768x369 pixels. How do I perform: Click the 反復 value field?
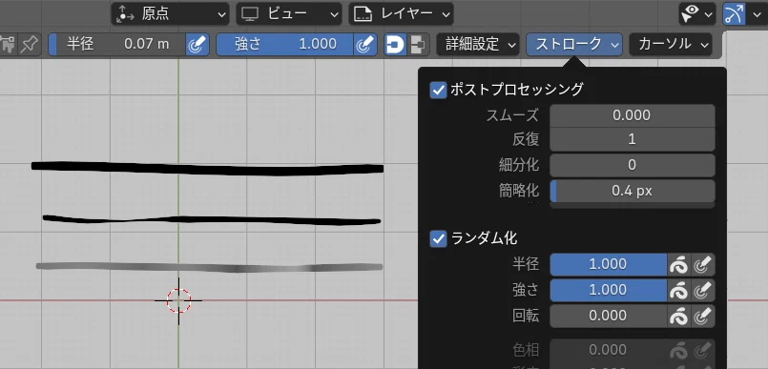[632, 139]
